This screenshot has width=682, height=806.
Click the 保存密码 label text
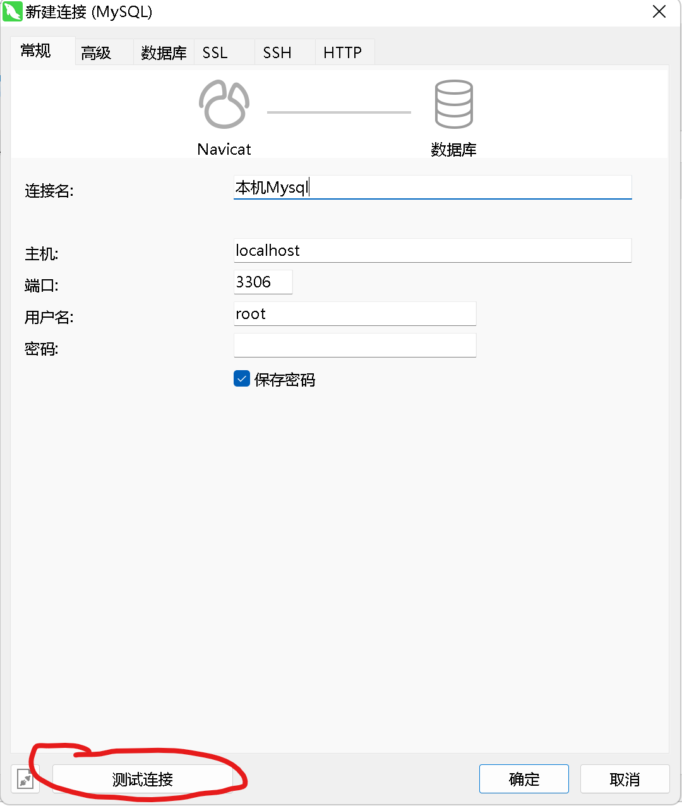tap(285, 380)
